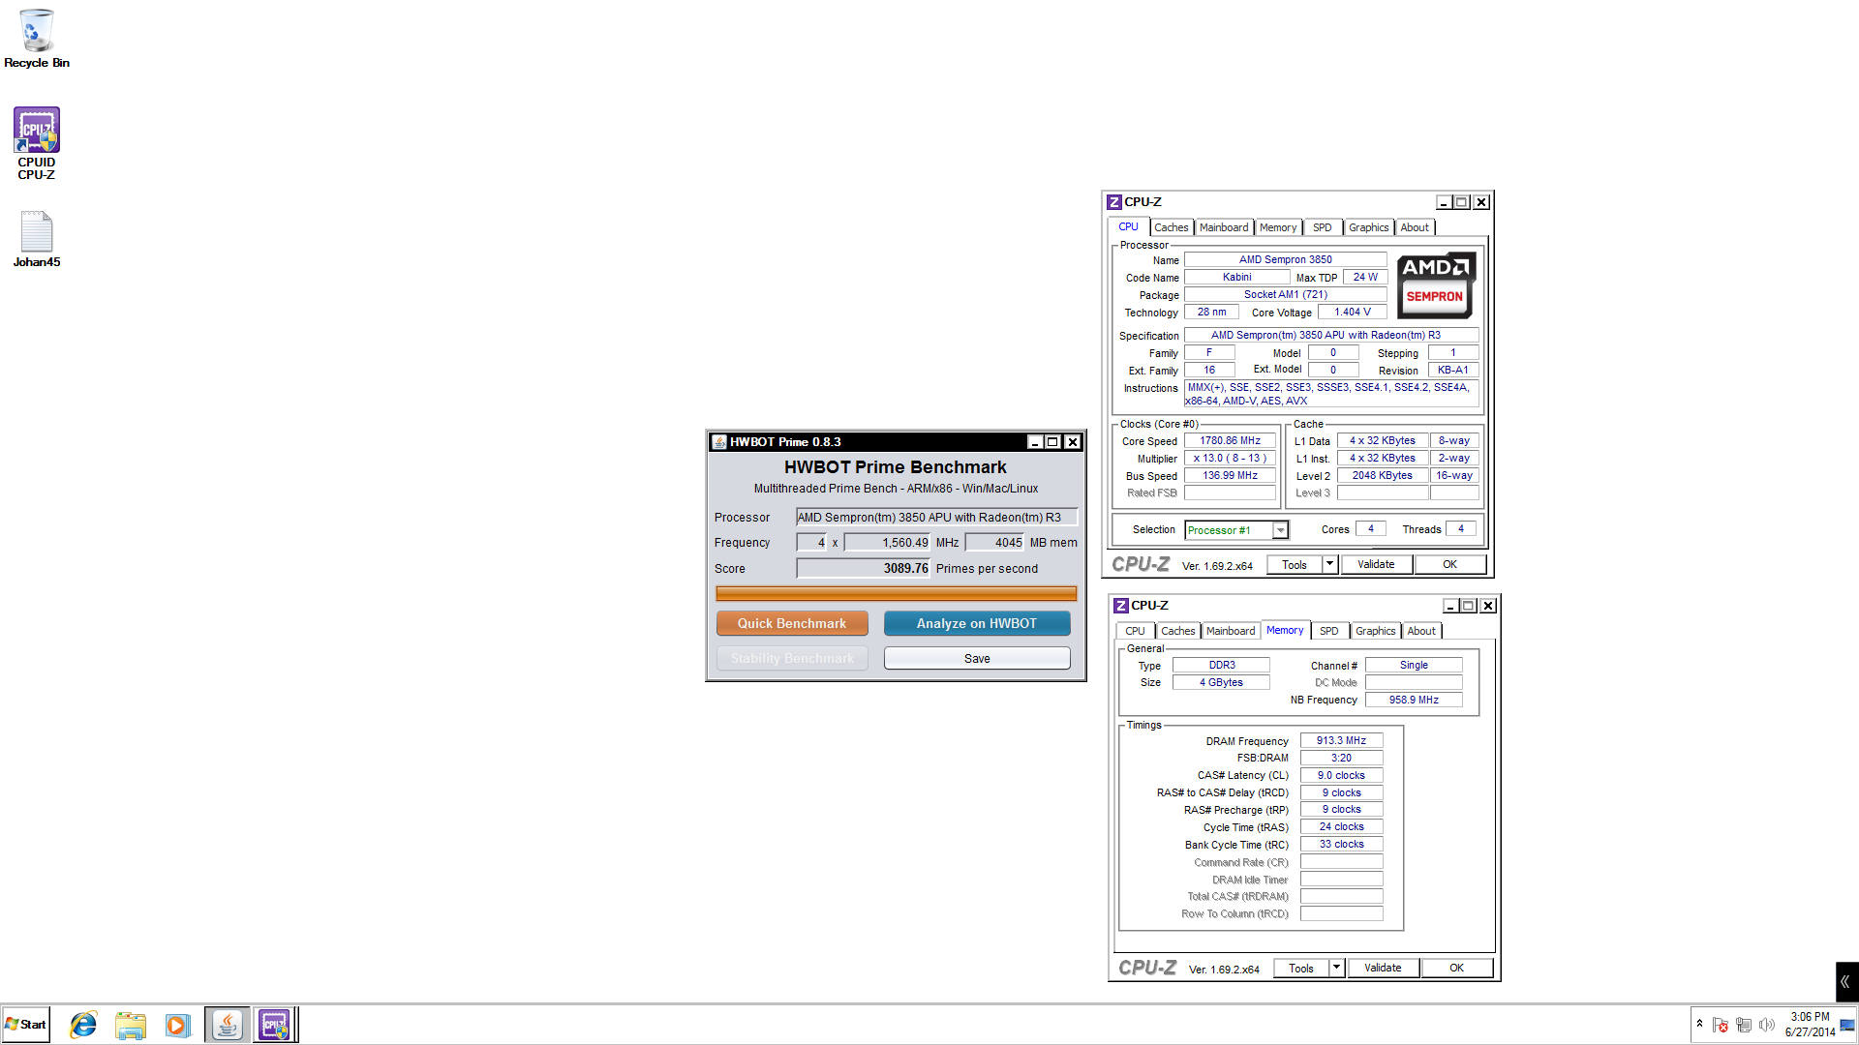Click the Start button

(26, 1025)
